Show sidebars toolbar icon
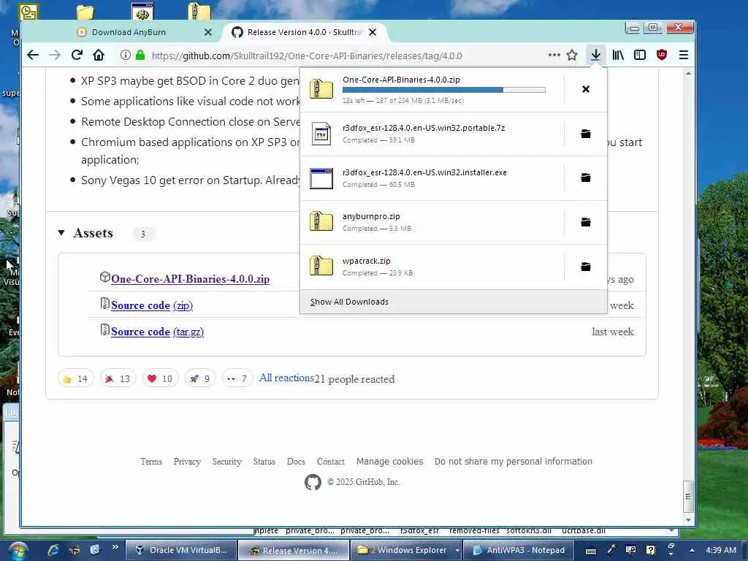 tap(640, 56)
